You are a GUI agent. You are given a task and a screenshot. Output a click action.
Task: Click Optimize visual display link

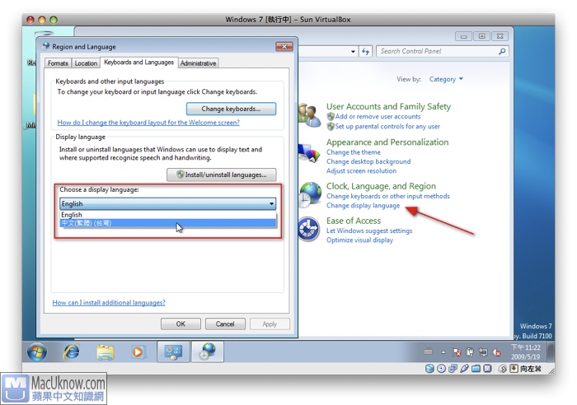click(x=359, y=240)
